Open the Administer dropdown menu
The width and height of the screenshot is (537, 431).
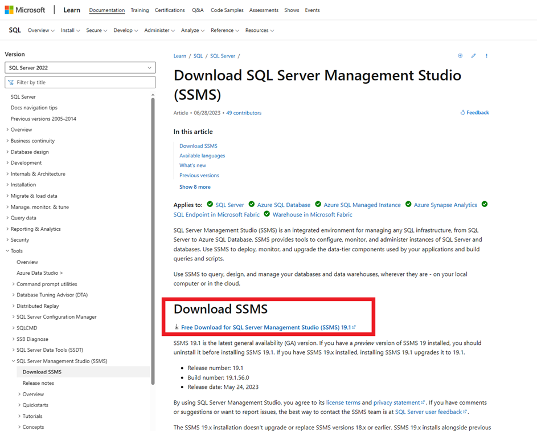point(159,30)
